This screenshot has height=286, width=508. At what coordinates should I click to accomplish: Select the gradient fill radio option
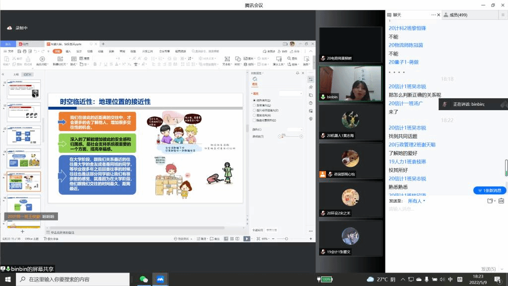(x=254, y=105)
